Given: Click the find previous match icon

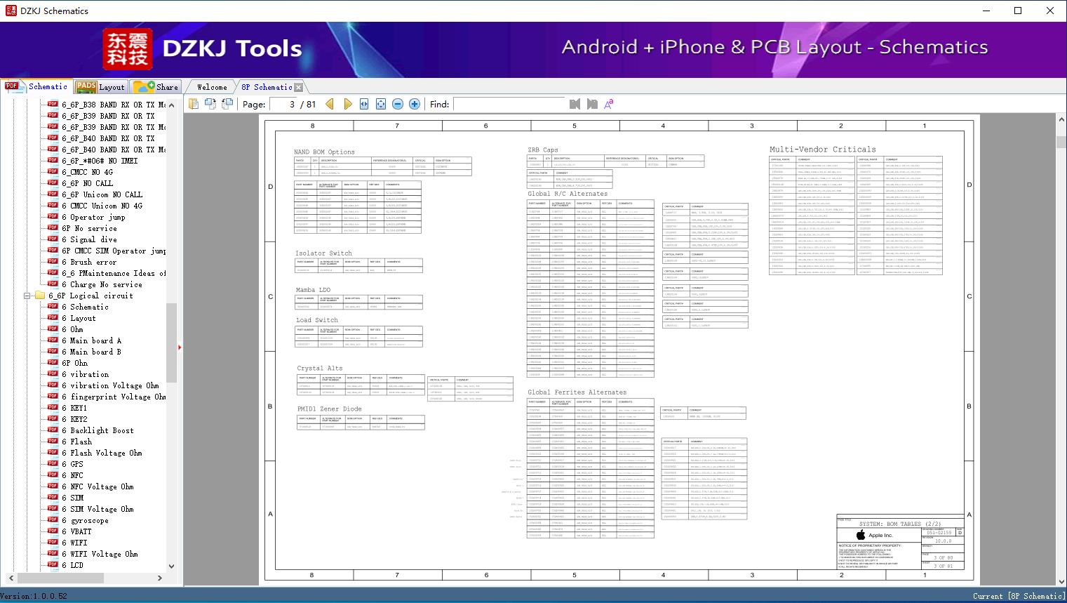Looking at the screenshot, I should pyautogui.click(x=575, y=104).
